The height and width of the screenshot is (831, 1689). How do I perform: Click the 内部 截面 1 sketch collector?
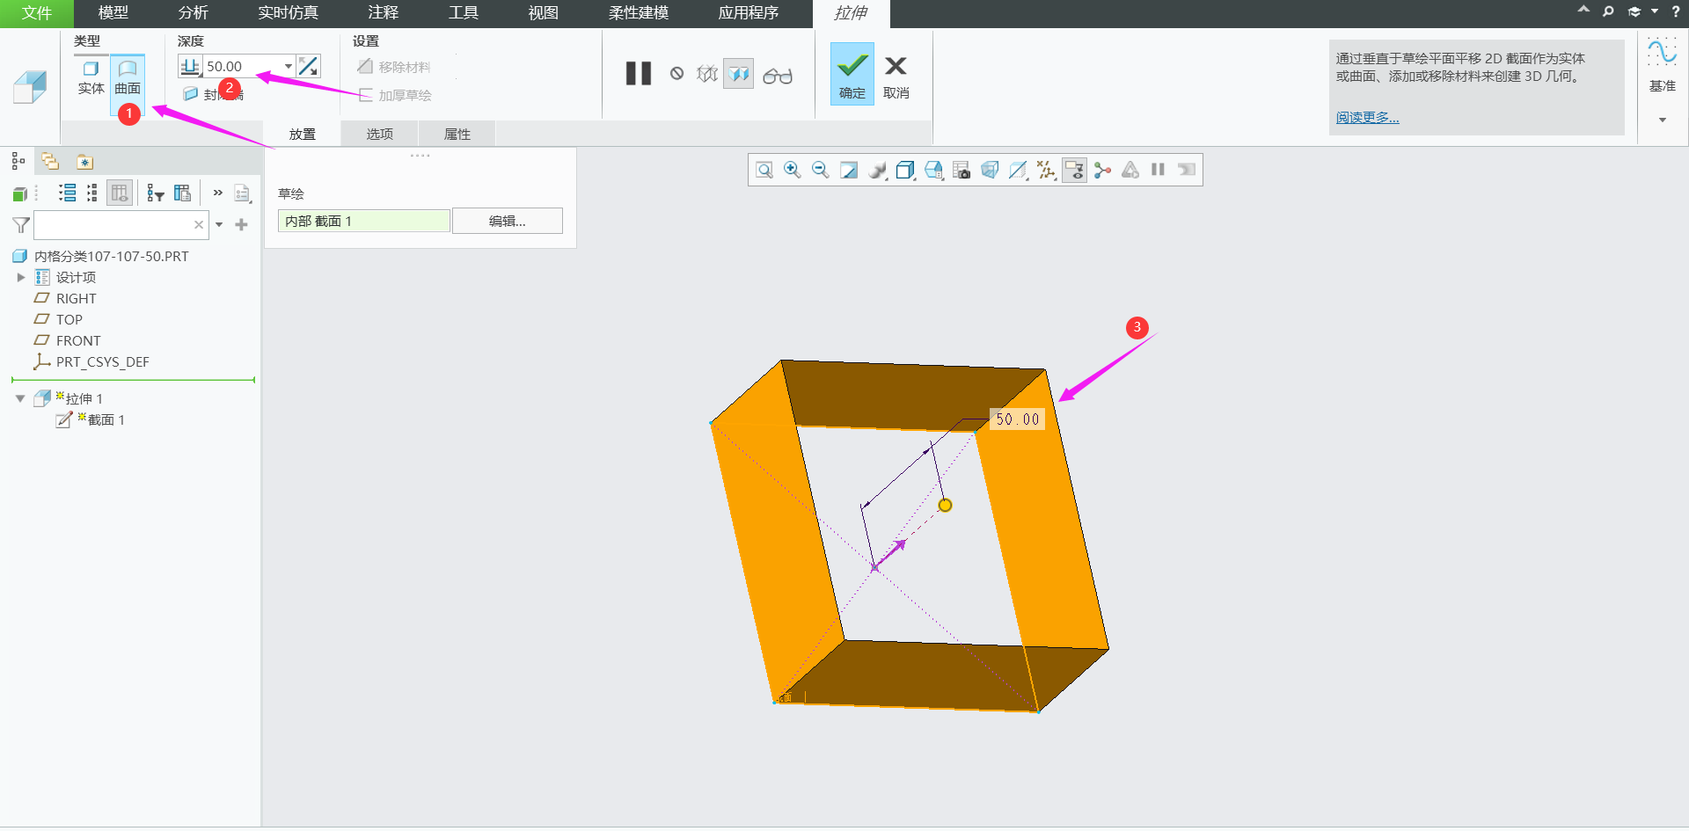(364, 221)
